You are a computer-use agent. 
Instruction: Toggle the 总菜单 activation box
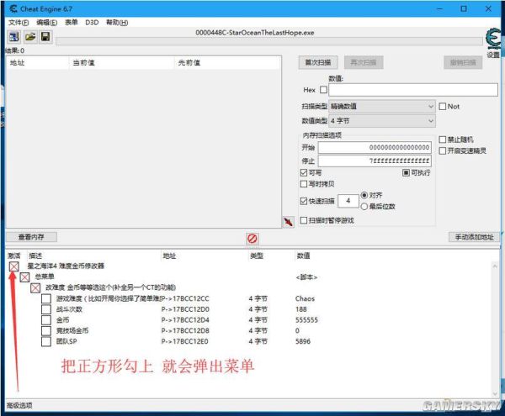24,276
